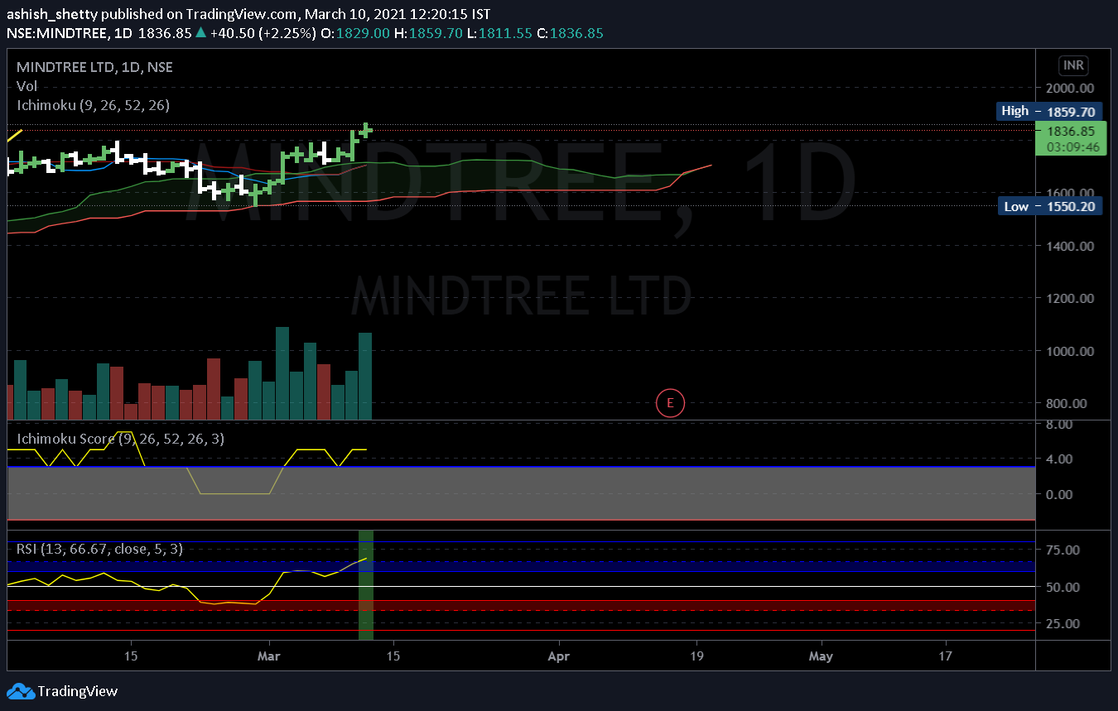Viewport: 1118px width, 711px height.
Task: Click the current price 1836.85 green label
Action: [x=1071, y=131]
